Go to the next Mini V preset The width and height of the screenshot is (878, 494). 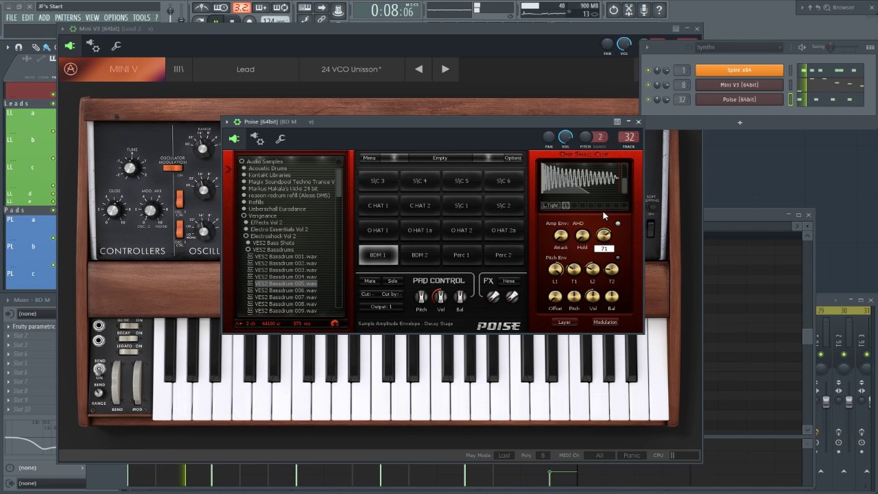[445, 69]
